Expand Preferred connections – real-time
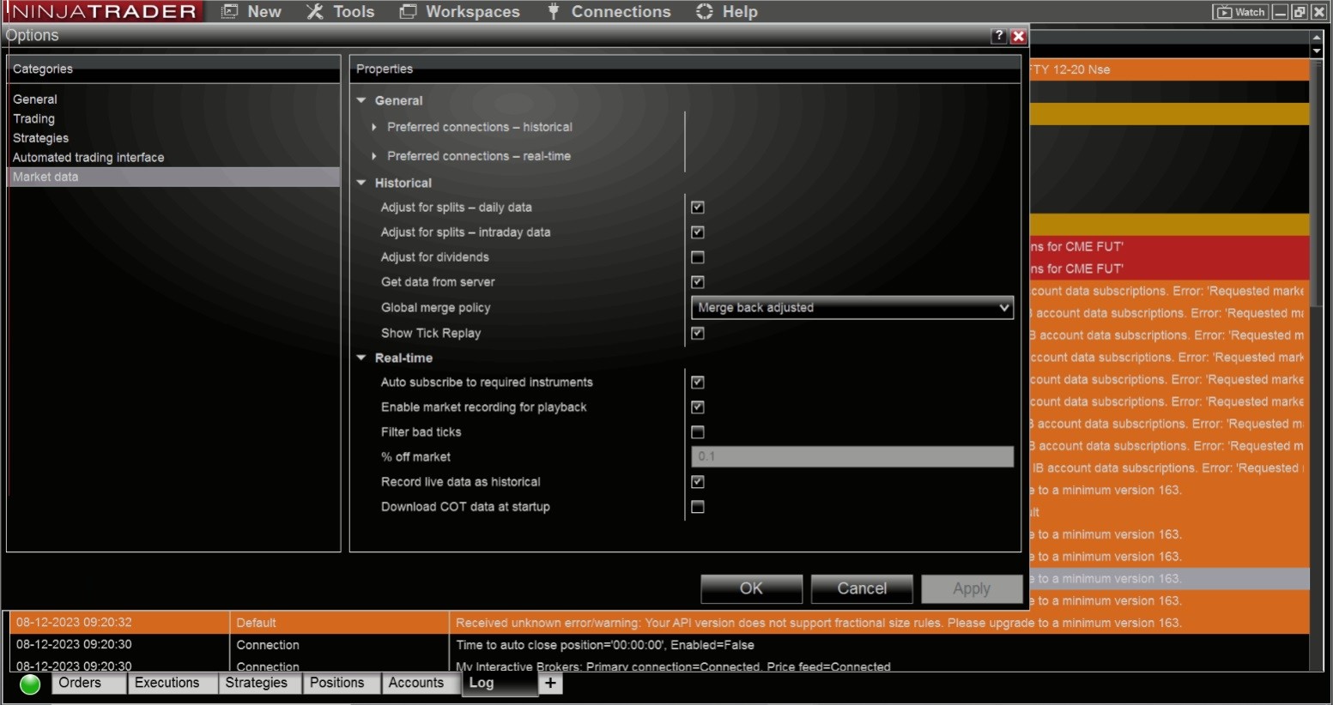The width and height of the screenshot is (1333, 705). 374,156
